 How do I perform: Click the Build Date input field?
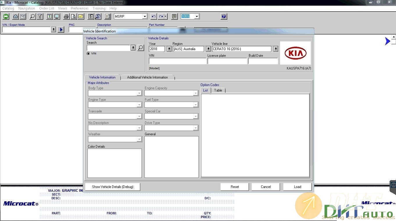pyautogui.click(x=263, y=61)
